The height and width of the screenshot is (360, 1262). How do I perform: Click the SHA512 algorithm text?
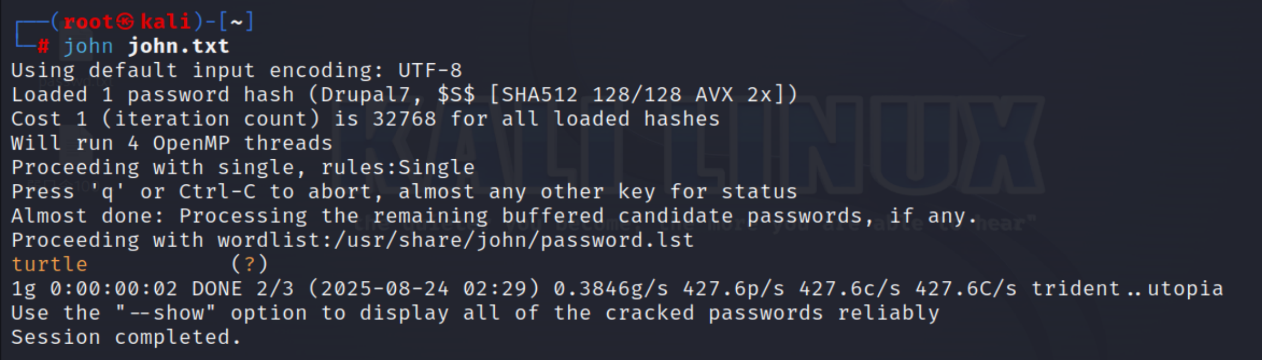(x=539, y=95)
